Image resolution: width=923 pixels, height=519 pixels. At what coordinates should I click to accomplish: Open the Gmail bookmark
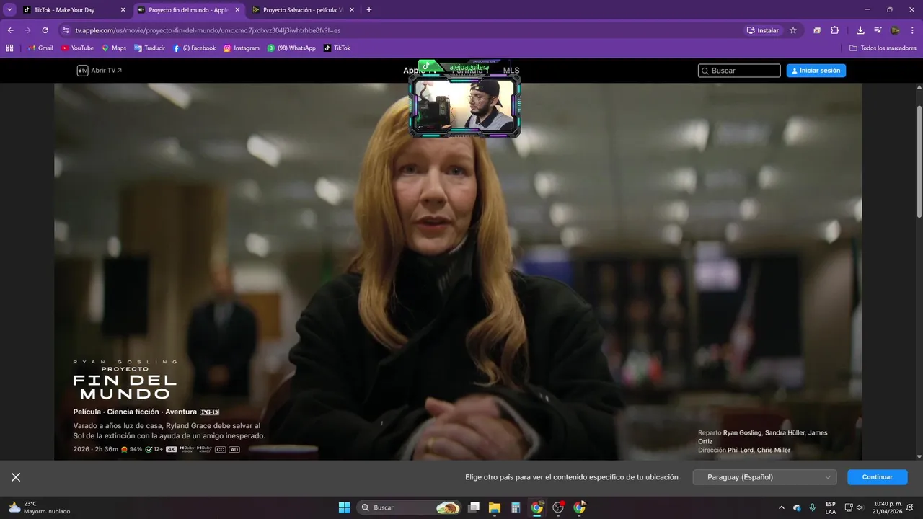tap(40, 48)
